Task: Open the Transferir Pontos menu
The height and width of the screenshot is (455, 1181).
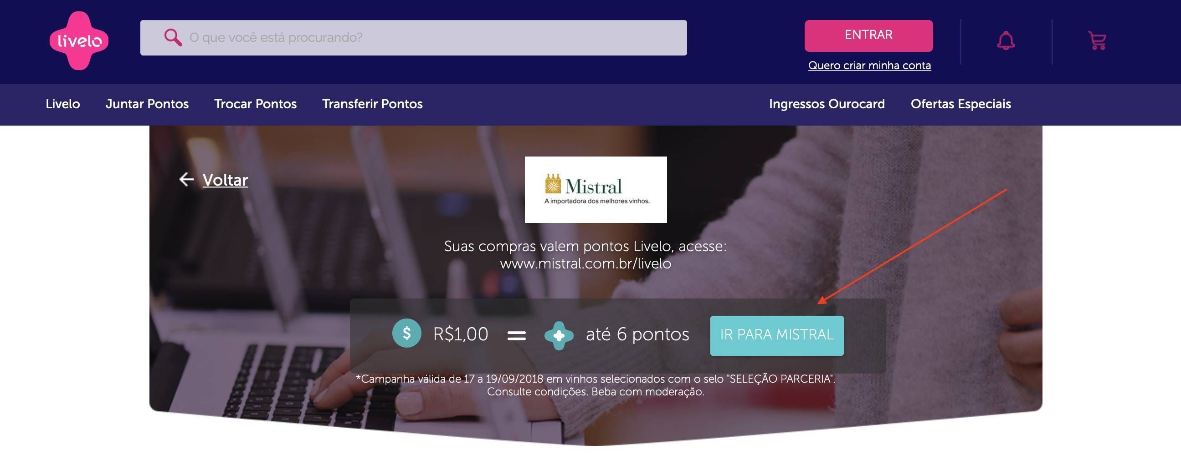Action: 372,104
